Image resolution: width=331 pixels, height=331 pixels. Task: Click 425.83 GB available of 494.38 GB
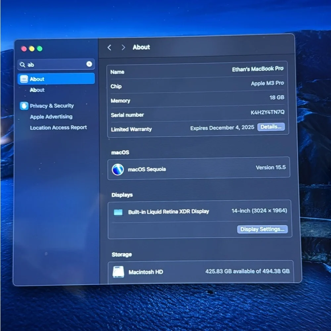[247, 271]
